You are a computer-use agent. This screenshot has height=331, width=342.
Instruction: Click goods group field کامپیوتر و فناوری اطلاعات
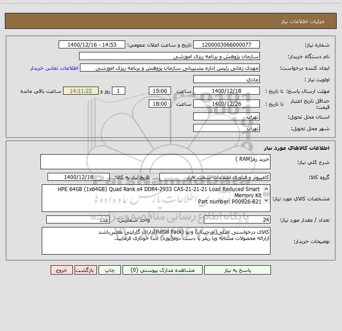coord(215,177)
